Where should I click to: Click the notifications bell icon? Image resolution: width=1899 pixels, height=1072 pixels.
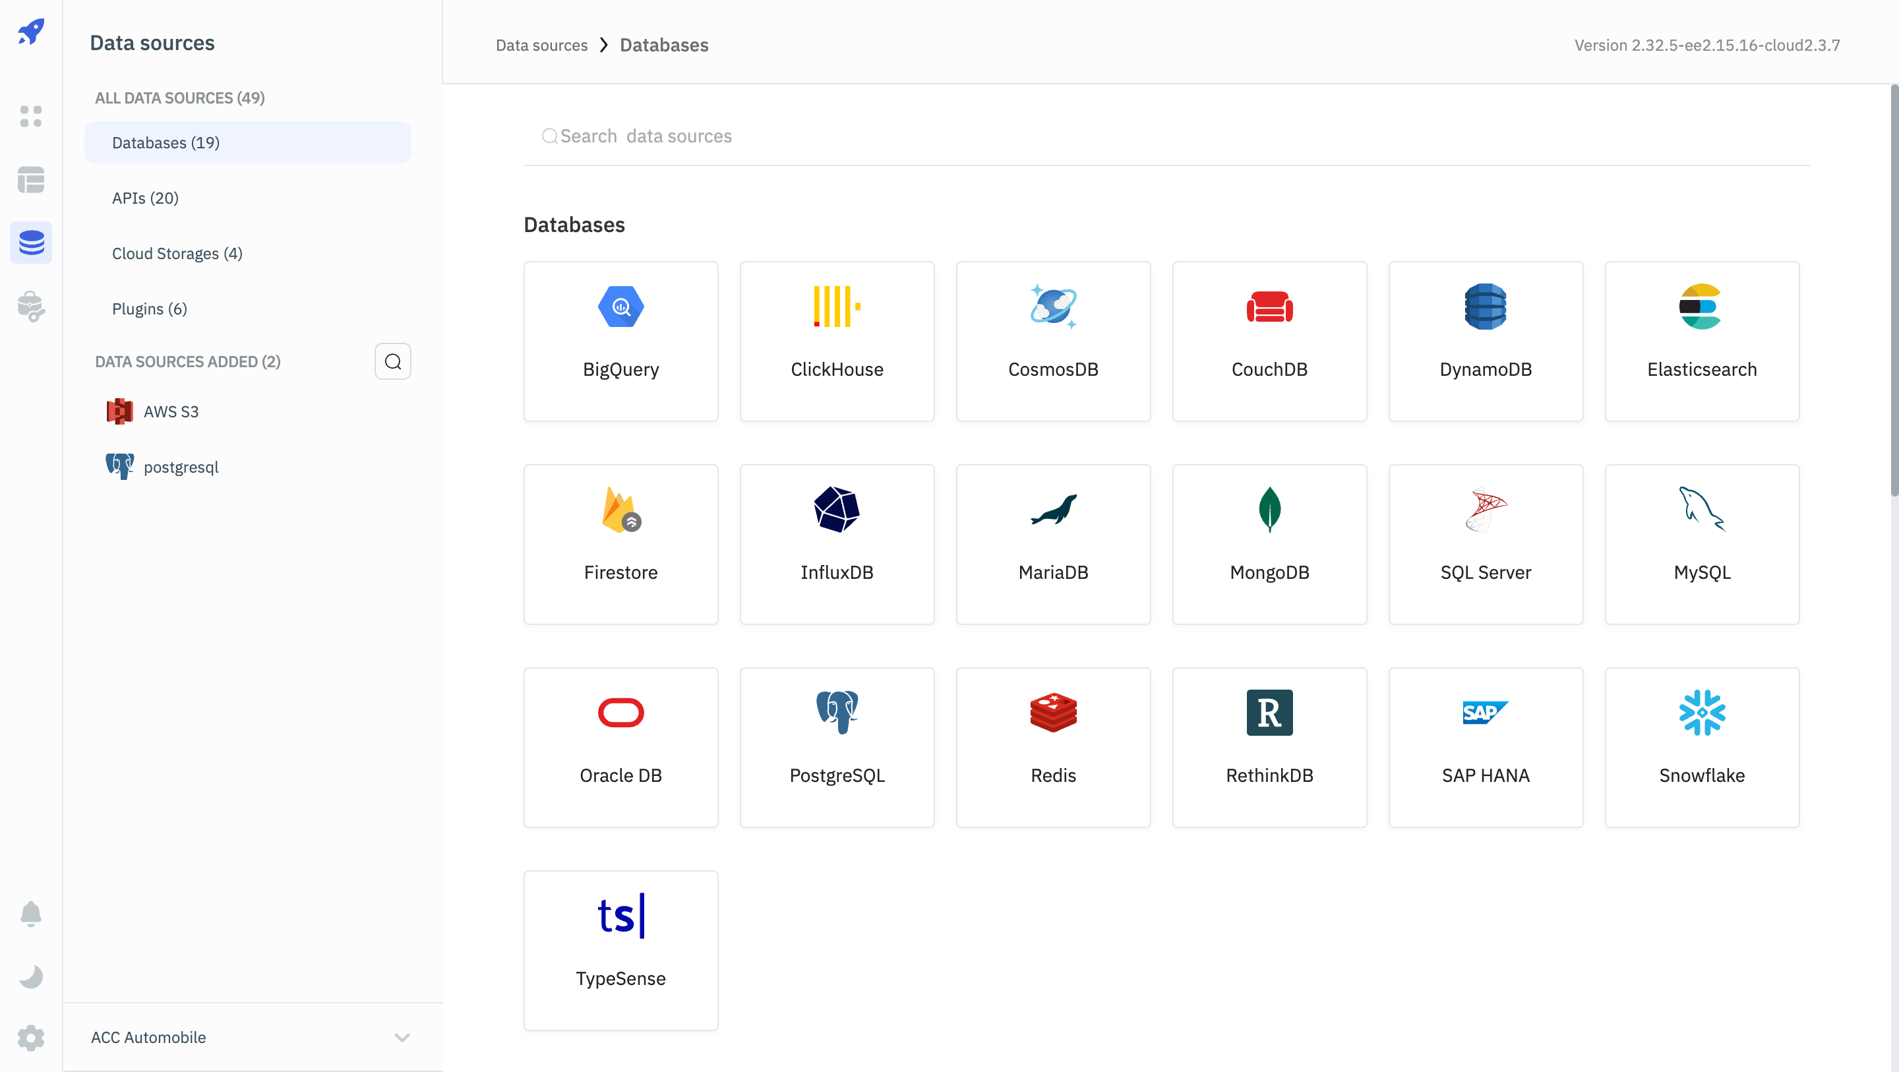click(x=31, y=913)
